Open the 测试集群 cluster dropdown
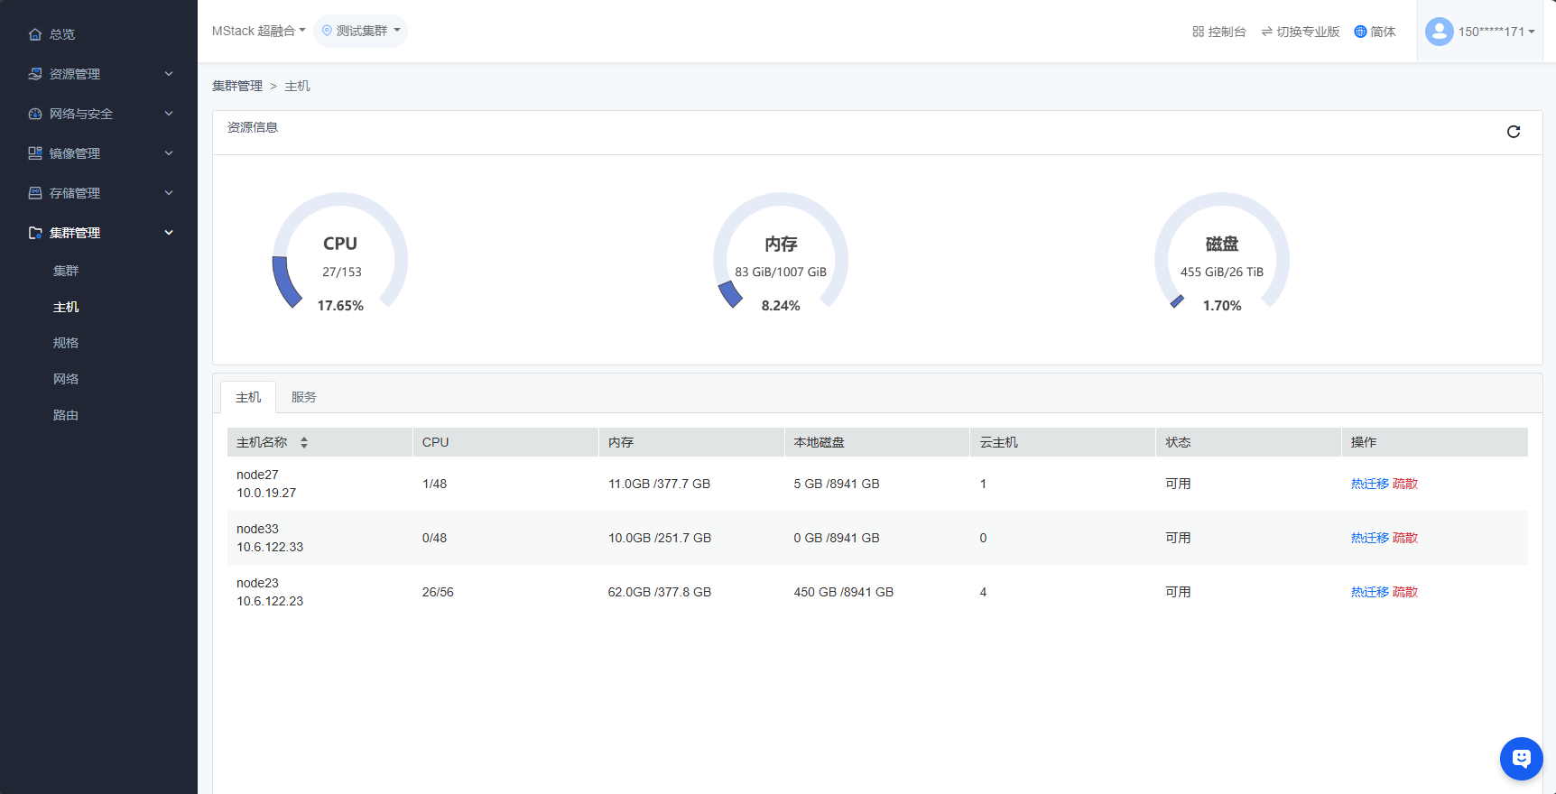The height and width of the screenshot is (794, 1556). coord(361,31)
